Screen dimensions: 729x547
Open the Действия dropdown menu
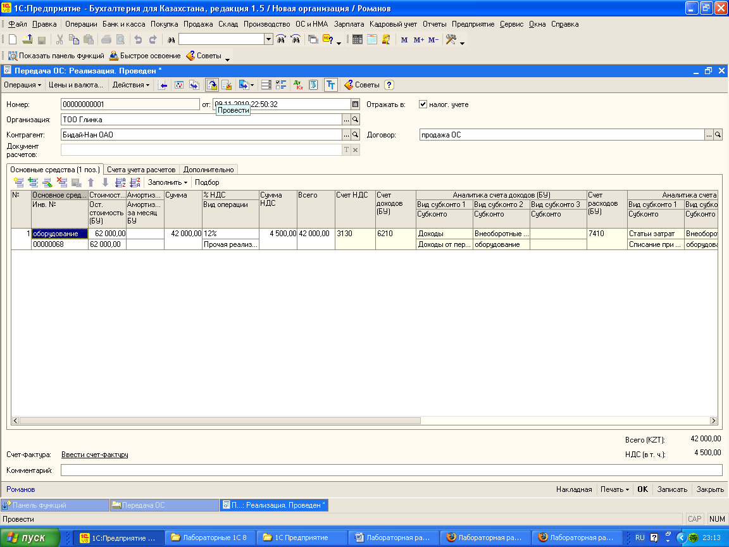click(x=131, y=85)
